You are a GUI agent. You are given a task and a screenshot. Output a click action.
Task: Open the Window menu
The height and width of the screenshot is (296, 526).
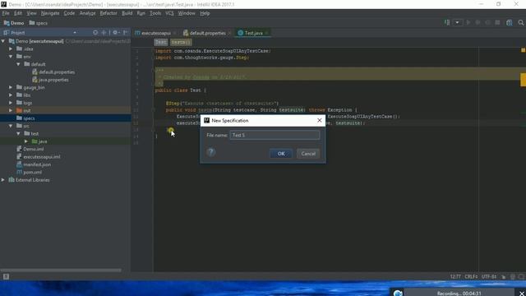click(x=187, y=13)
